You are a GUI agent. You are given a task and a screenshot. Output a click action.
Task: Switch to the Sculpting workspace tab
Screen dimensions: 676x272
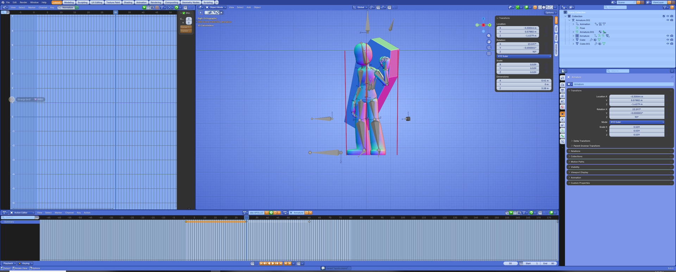(x=82, y=2)
